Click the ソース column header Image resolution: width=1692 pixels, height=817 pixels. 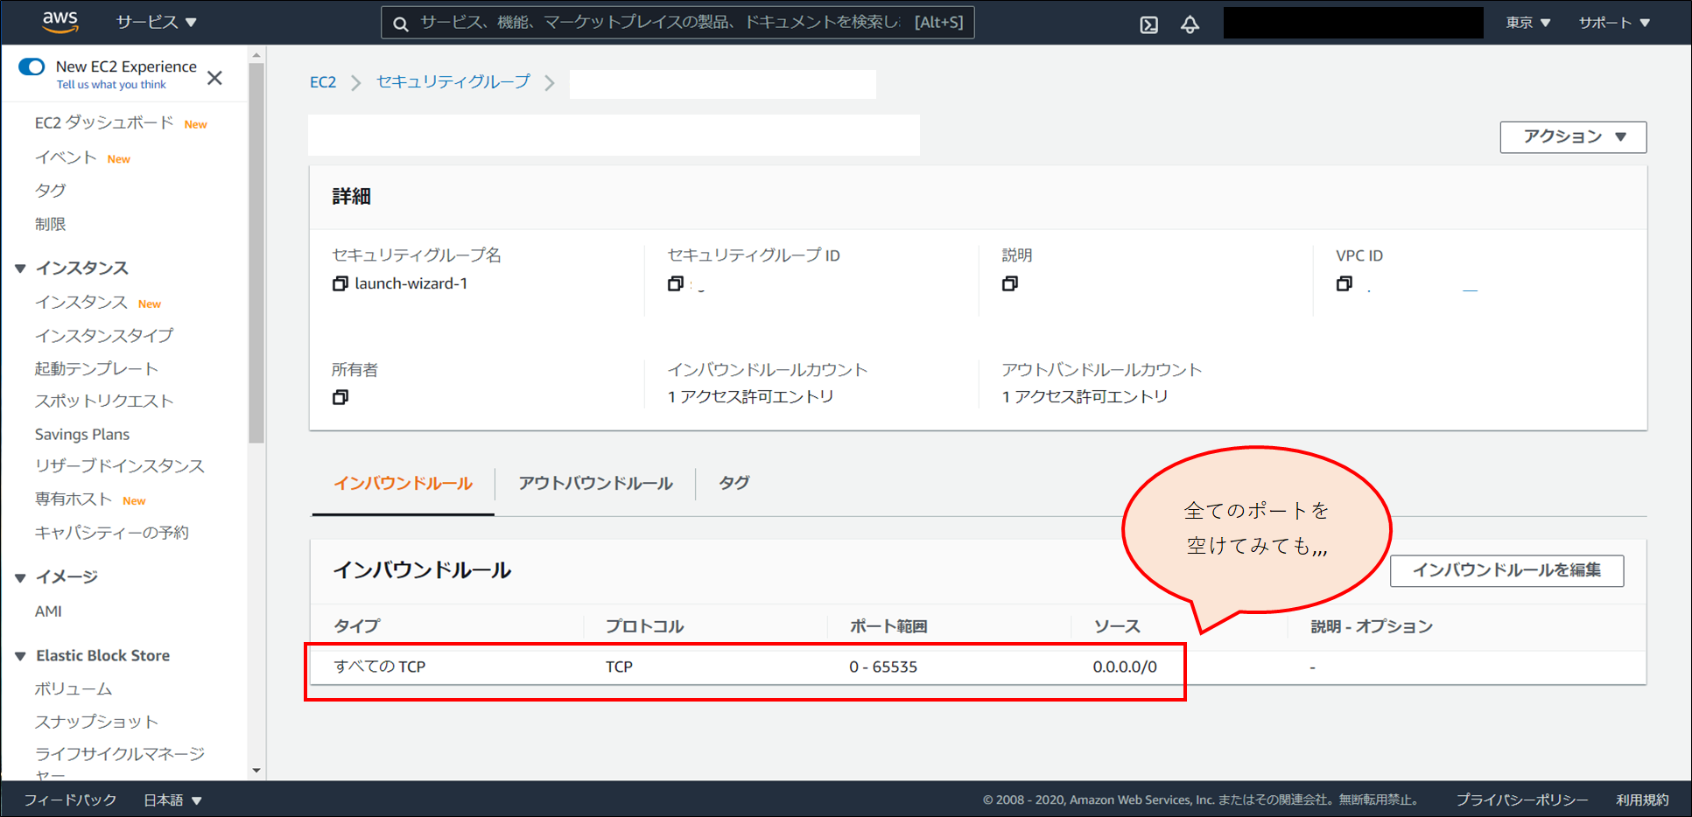click(1117, 626)
